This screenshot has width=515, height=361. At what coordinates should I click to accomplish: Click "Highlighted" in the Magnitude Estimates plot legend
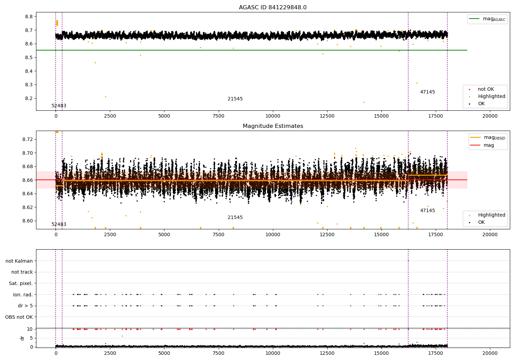[492, 215]
